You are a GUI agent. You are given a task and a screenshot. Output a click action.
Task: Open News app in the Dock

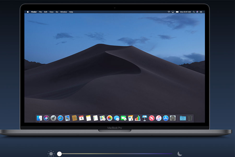coord(152,118)
